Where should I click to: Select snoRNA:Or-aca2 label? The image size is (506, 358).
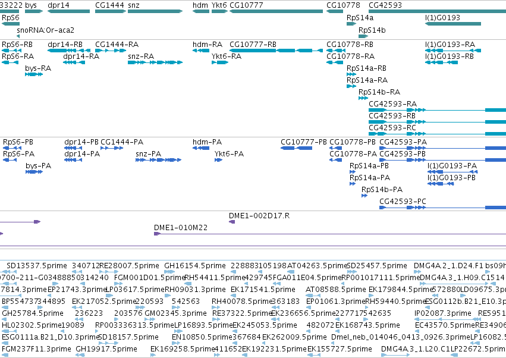[x=46, y=30]
